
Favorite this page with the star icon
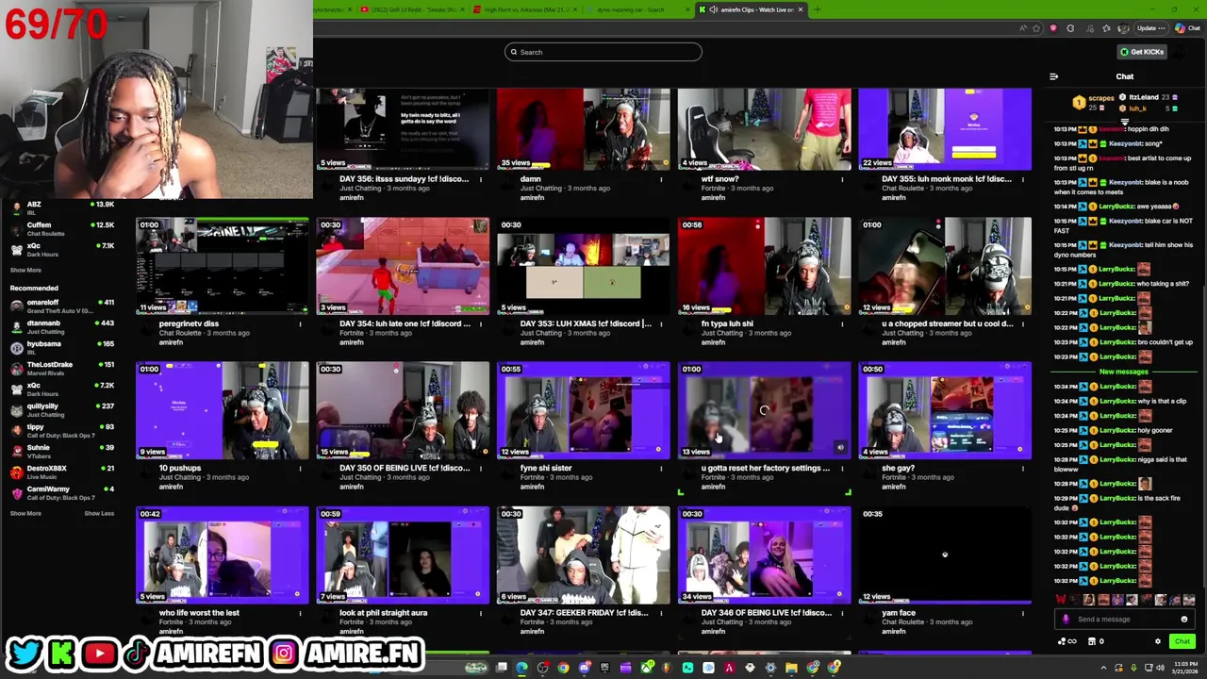coord(1036,28)
